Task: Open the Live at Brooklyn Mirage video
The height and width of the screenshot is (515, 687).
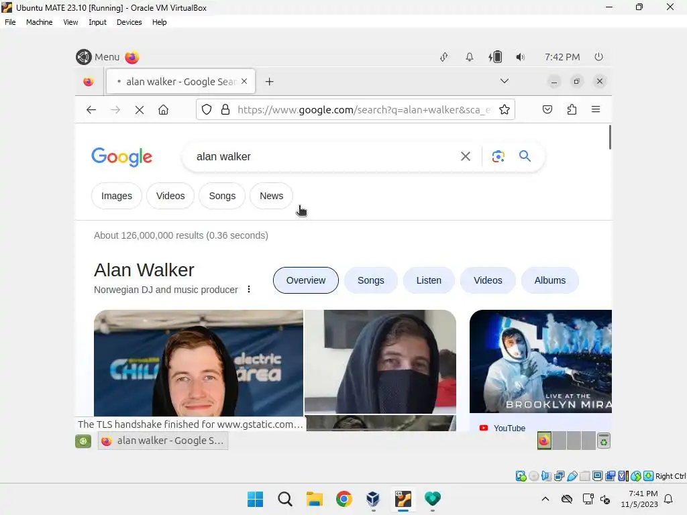Action: click(x=541, y=361)
